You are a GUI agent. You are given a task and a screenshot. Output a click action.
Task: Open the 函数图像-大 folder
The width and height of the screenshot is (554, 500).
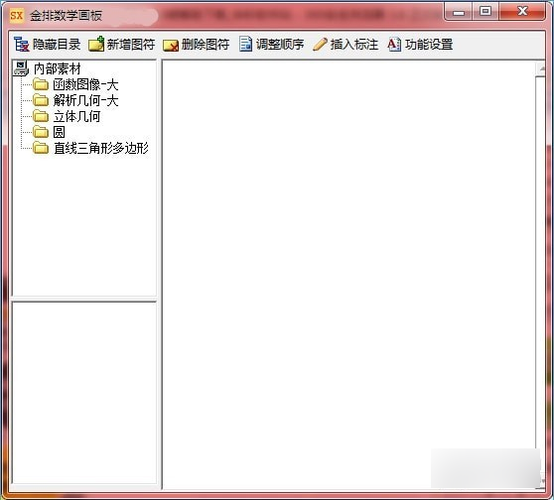[85, 84]
